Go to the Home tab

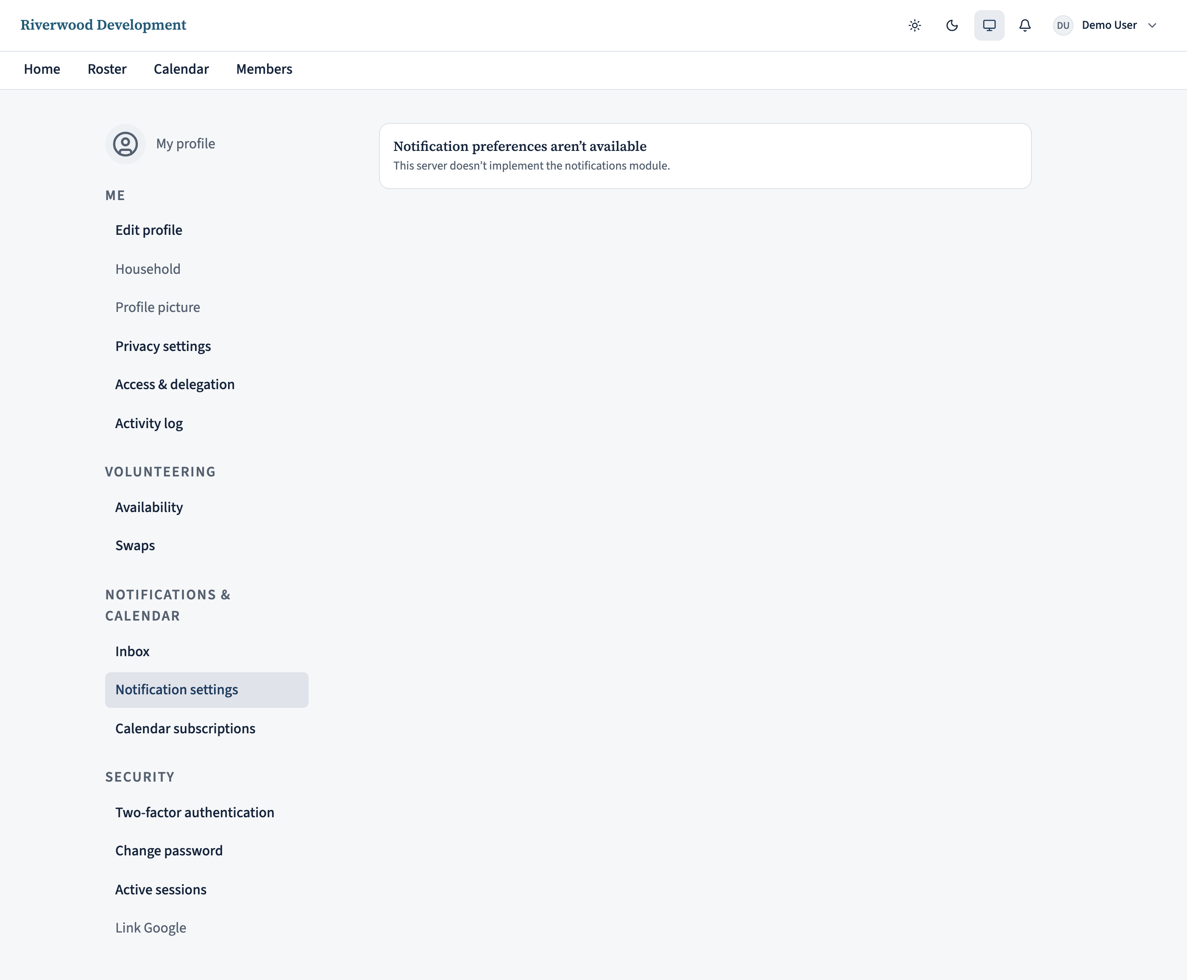[x=42, y=69]
